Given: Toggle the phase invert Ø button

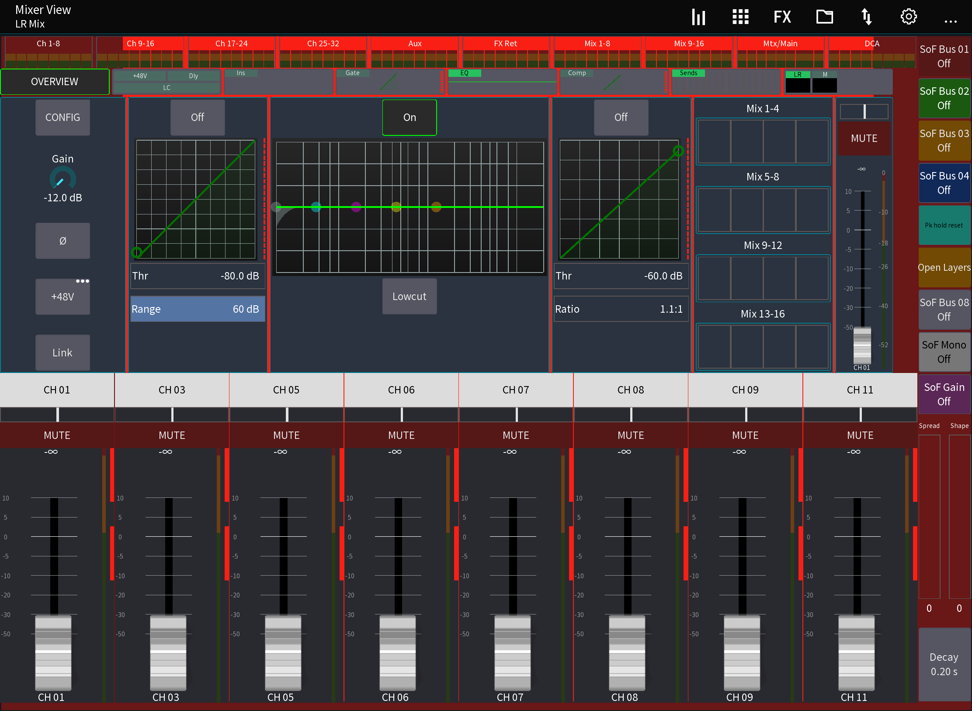Looking at the screenshot, I should point(62,241).
